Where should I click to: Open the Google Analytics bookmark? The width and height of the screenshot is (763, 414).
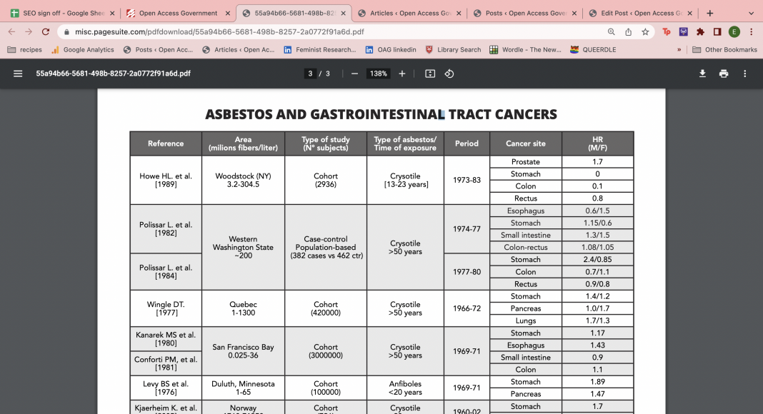[83, 49]
